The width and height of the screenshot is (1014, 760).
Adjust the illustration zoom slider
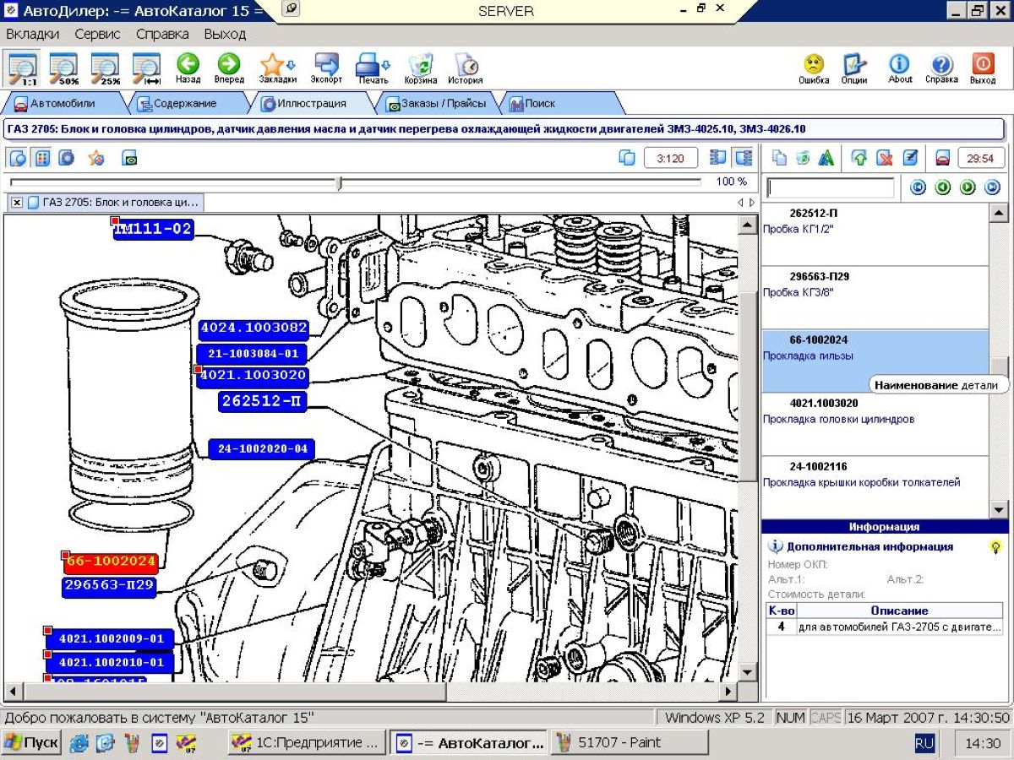[340, 182]
